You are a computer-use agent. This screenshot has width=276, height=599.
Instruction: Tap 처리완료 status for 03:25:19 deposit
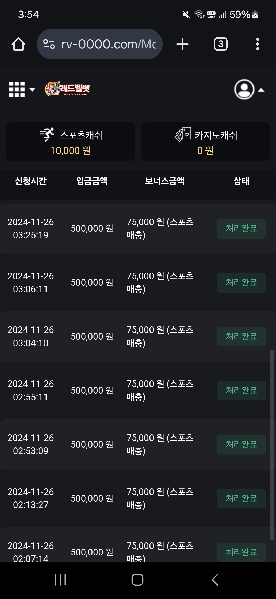(241, 229)
